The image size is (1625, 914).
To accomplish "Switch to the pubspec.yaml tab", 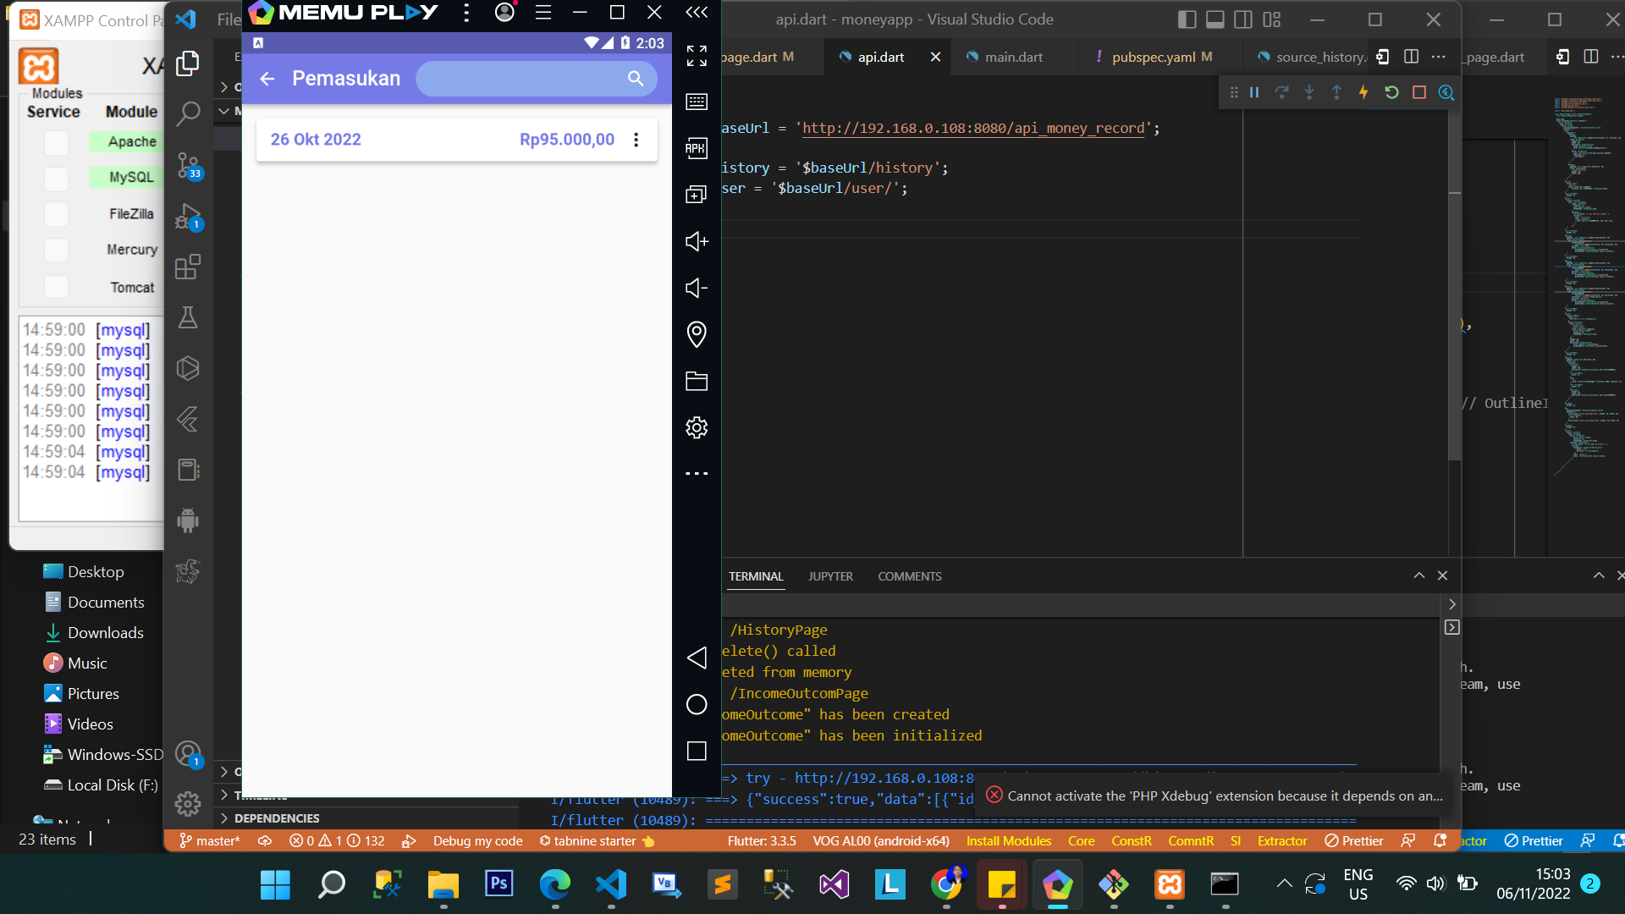I will pyautogui.click(x=1154, y=57).
